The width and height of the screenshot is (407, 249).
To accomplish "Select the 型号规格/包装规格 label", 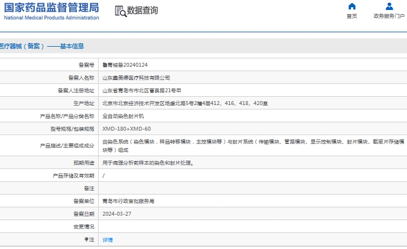I will tap(72, 128).
